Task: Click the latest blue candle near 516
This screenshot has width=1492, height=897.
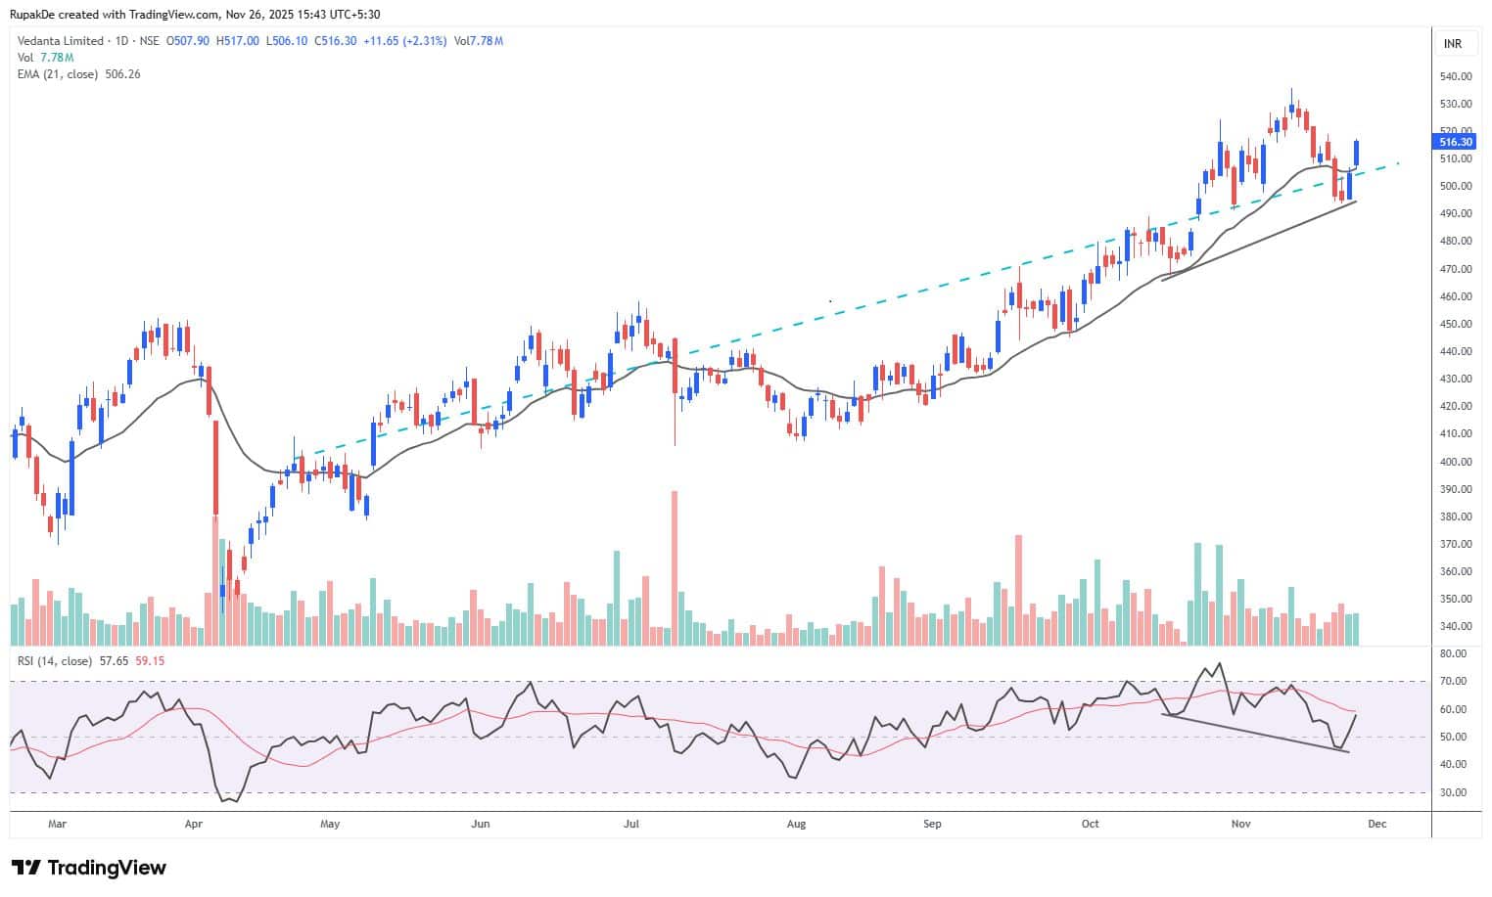Action: click(x=1357, y=153)
